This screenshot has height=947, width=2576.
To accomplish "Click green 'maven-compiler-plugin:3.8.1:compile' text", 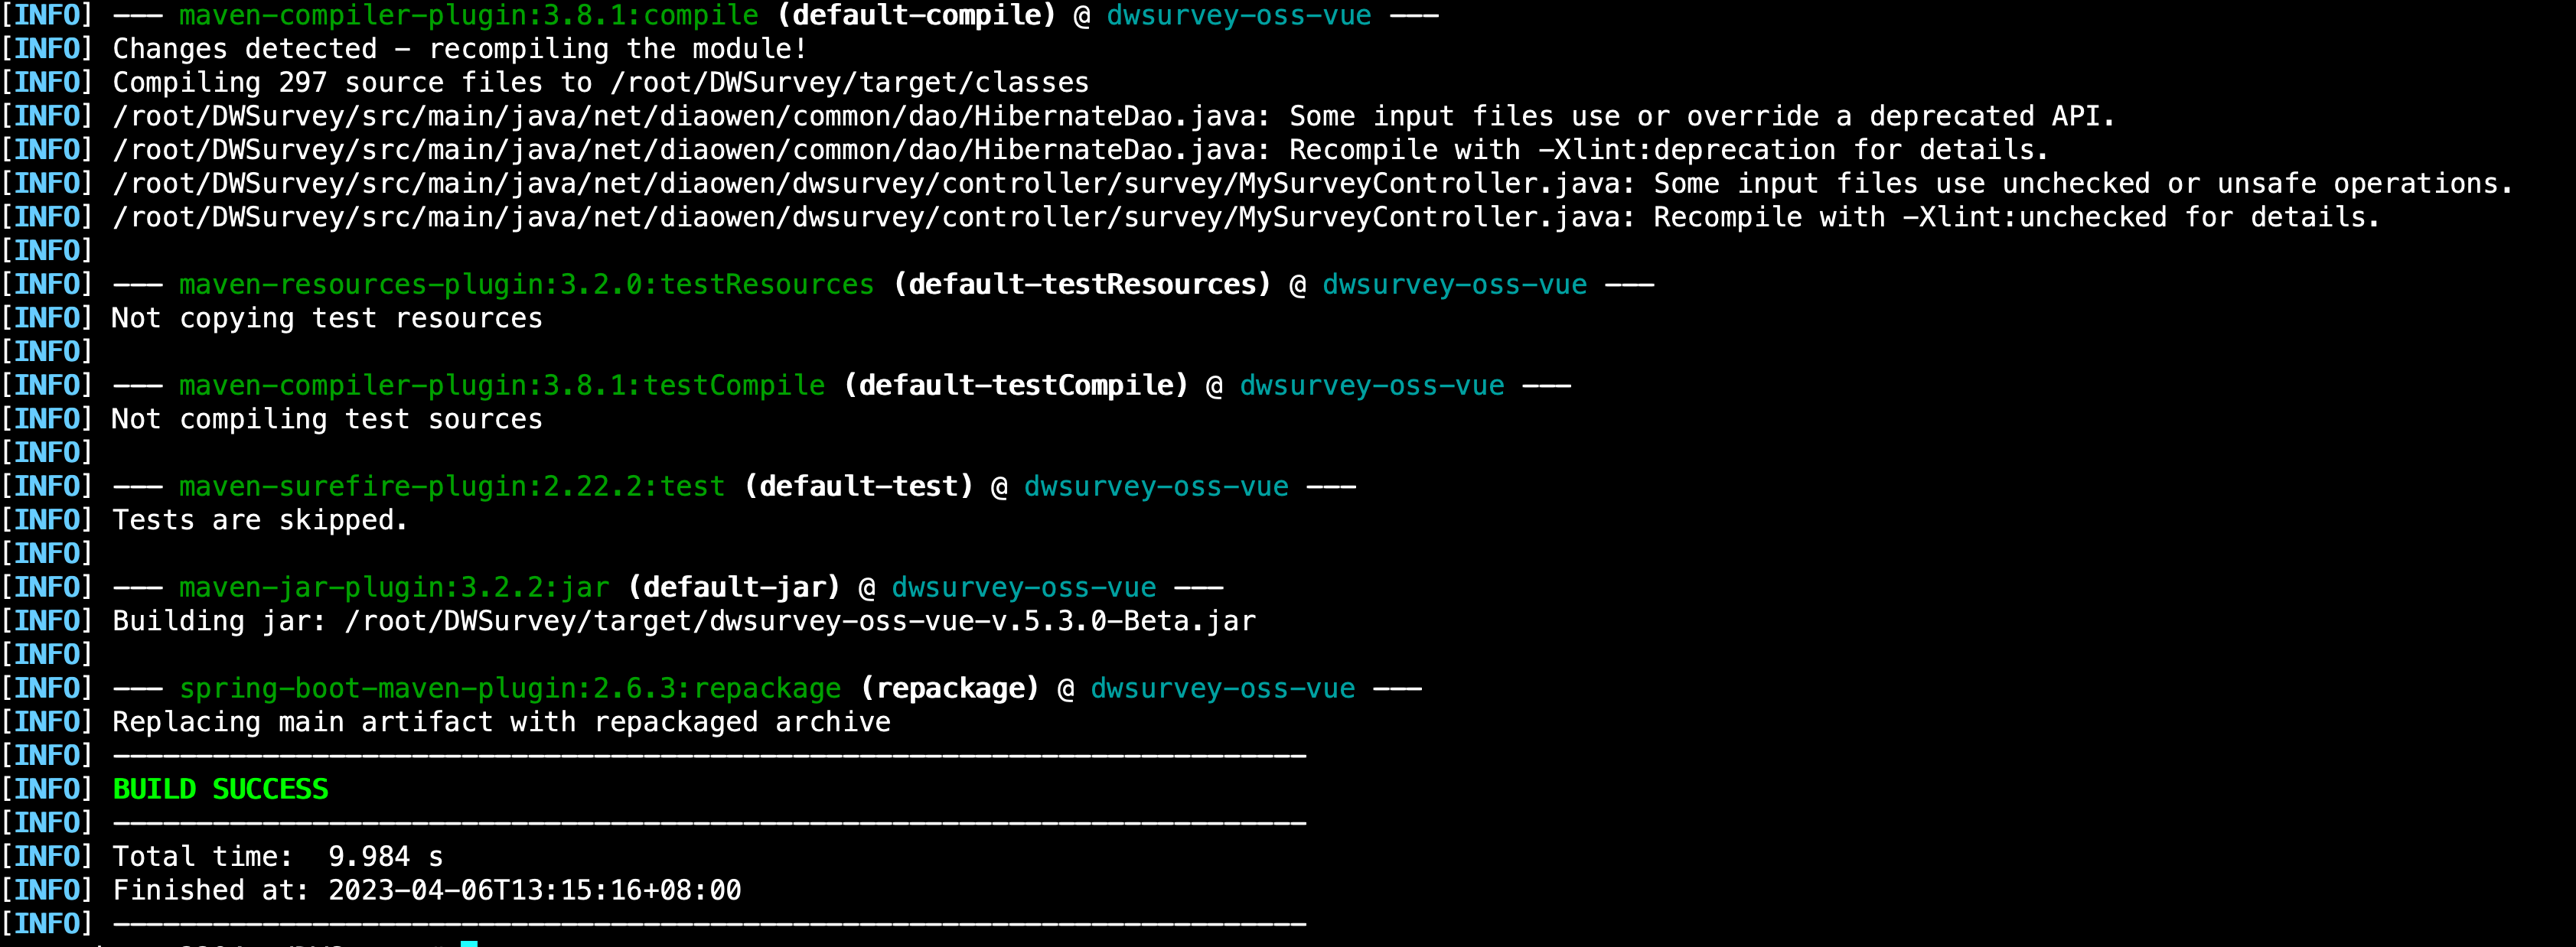I will point(468,15).
